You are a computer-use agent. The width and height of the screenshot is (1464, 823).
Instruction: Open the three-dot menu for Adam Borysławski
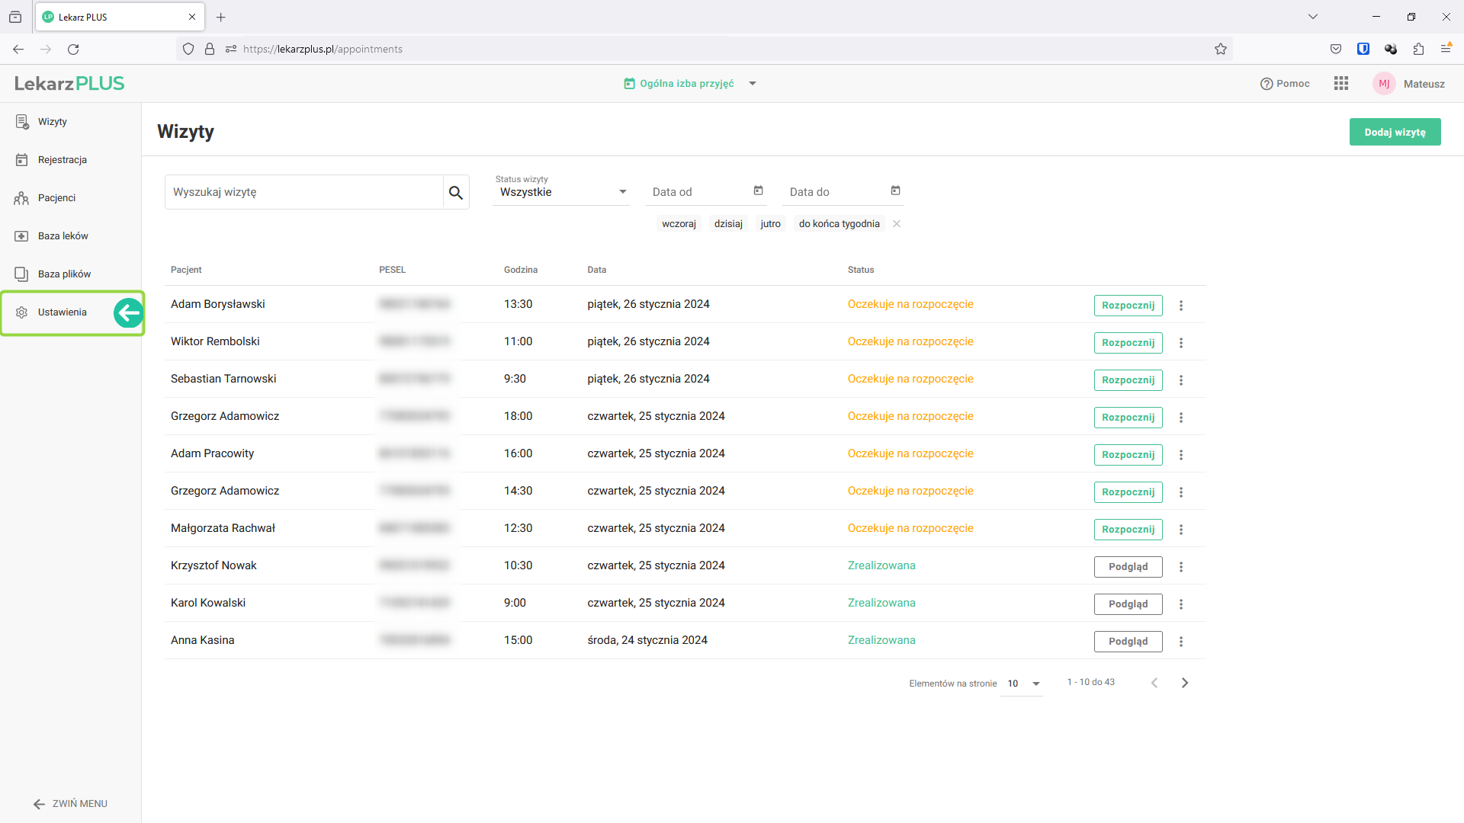1181,306
